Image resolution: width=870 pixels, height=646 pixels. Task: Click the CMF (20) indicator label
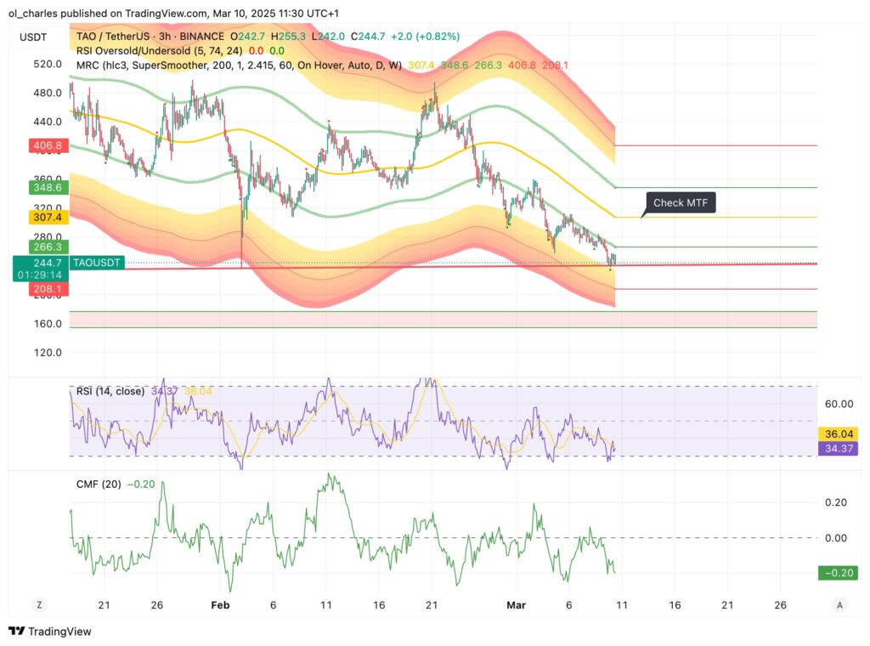click(99, 484)
